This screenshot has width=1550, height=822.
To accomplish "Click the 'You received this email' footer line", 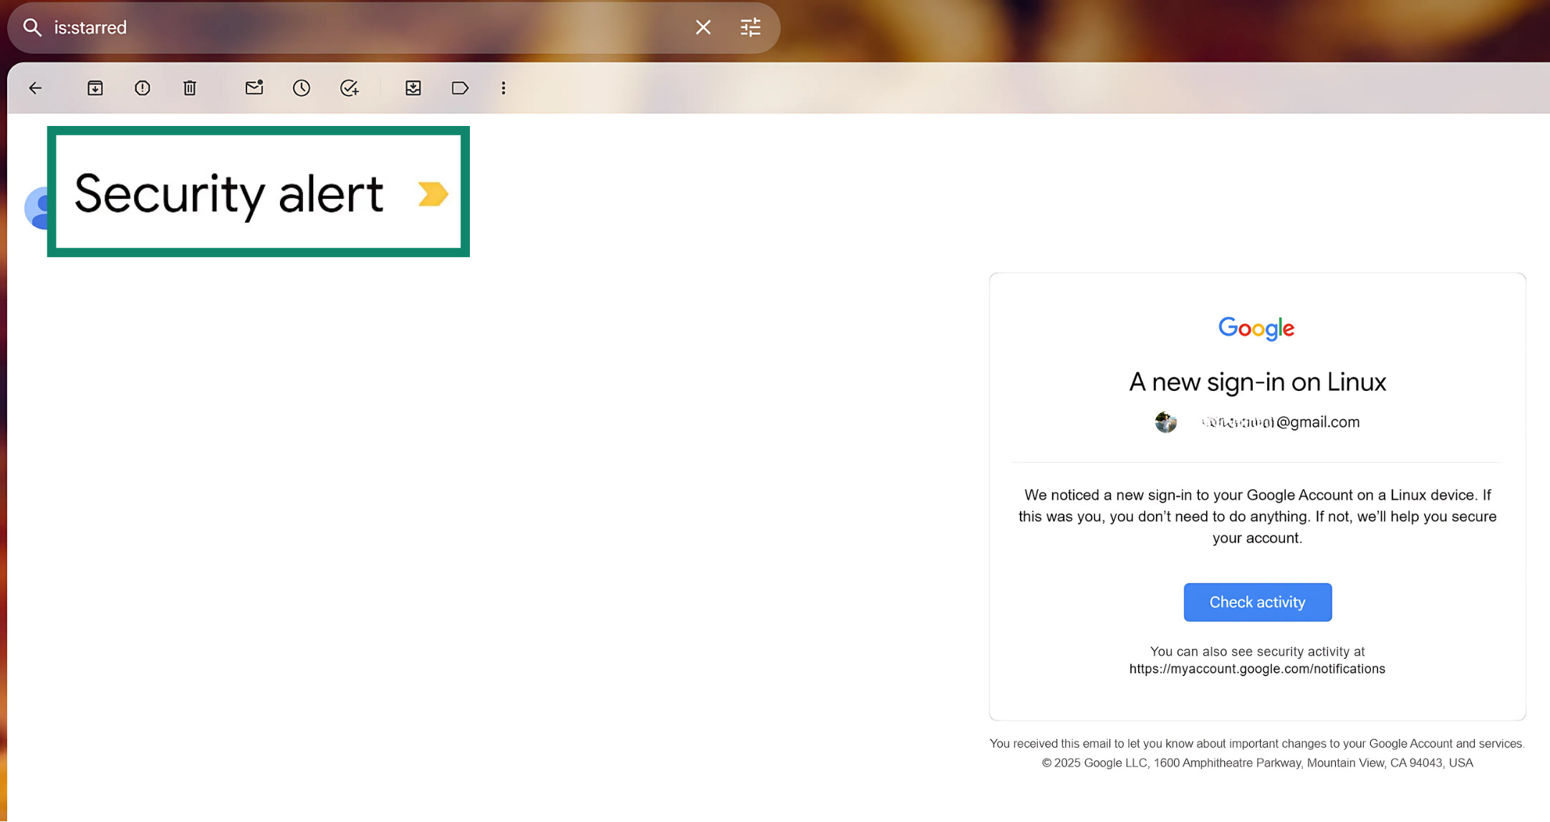I will pyautogui.click(x=1257, y=744).
